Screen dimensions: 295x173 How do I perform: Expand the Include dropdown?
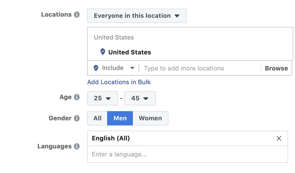click(x=118, y=68)
